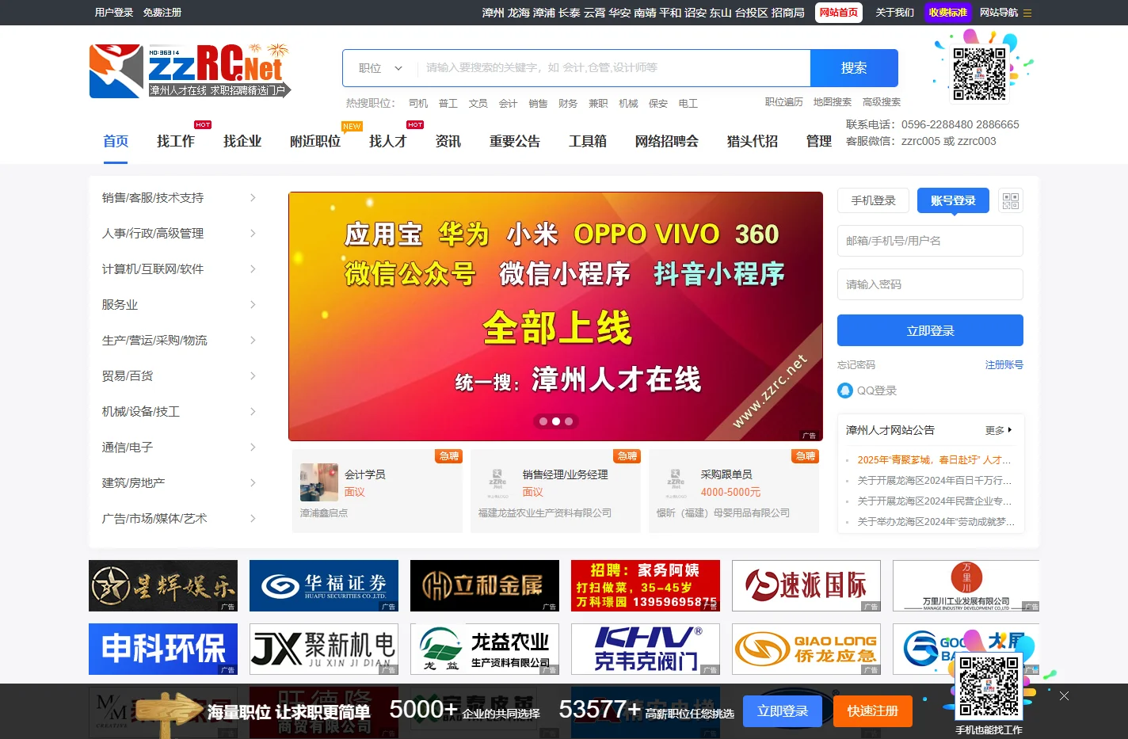1128x739 pixels.
Task: Open the 克韦克阀门 advertisement
Action: (x=646, y=649)
